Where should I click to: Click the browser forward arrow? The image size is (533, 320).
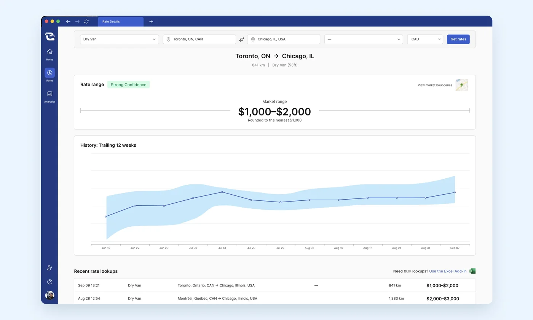77,22
